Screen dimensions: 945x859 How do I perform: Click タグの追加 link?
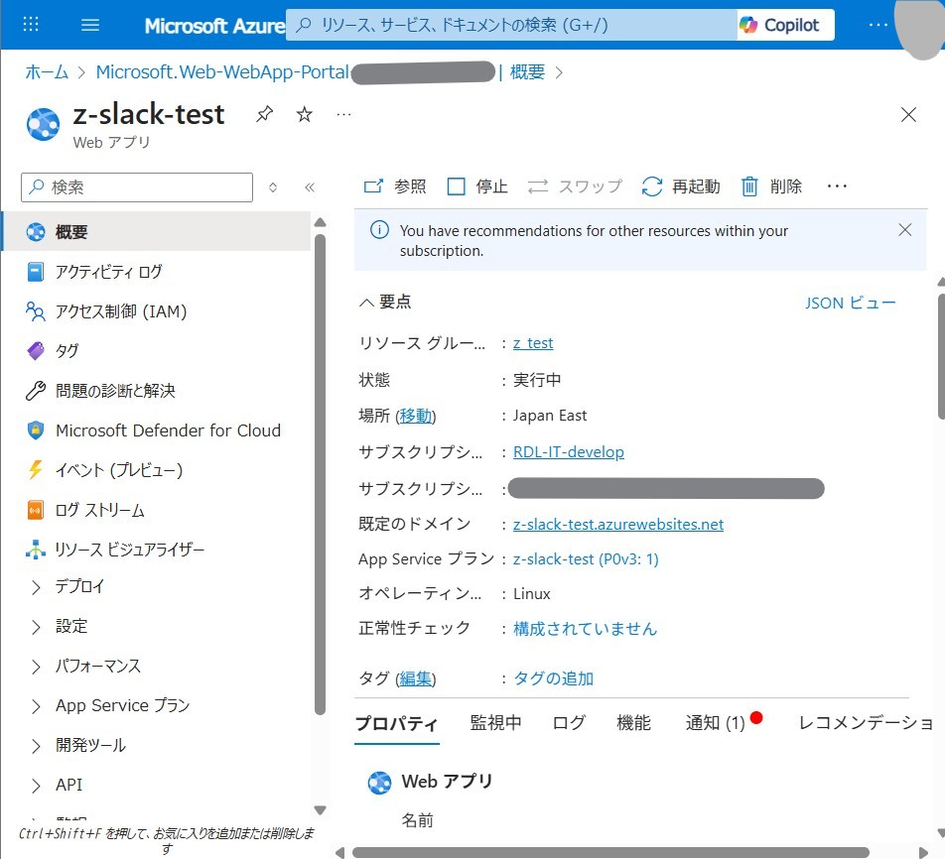553,678
